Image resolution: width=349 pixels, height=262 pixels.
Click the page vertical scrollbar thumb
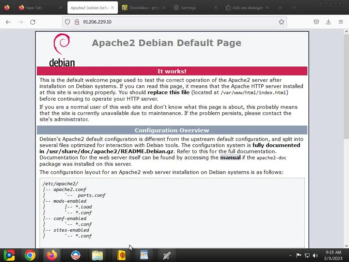click(x=346, y=87)
